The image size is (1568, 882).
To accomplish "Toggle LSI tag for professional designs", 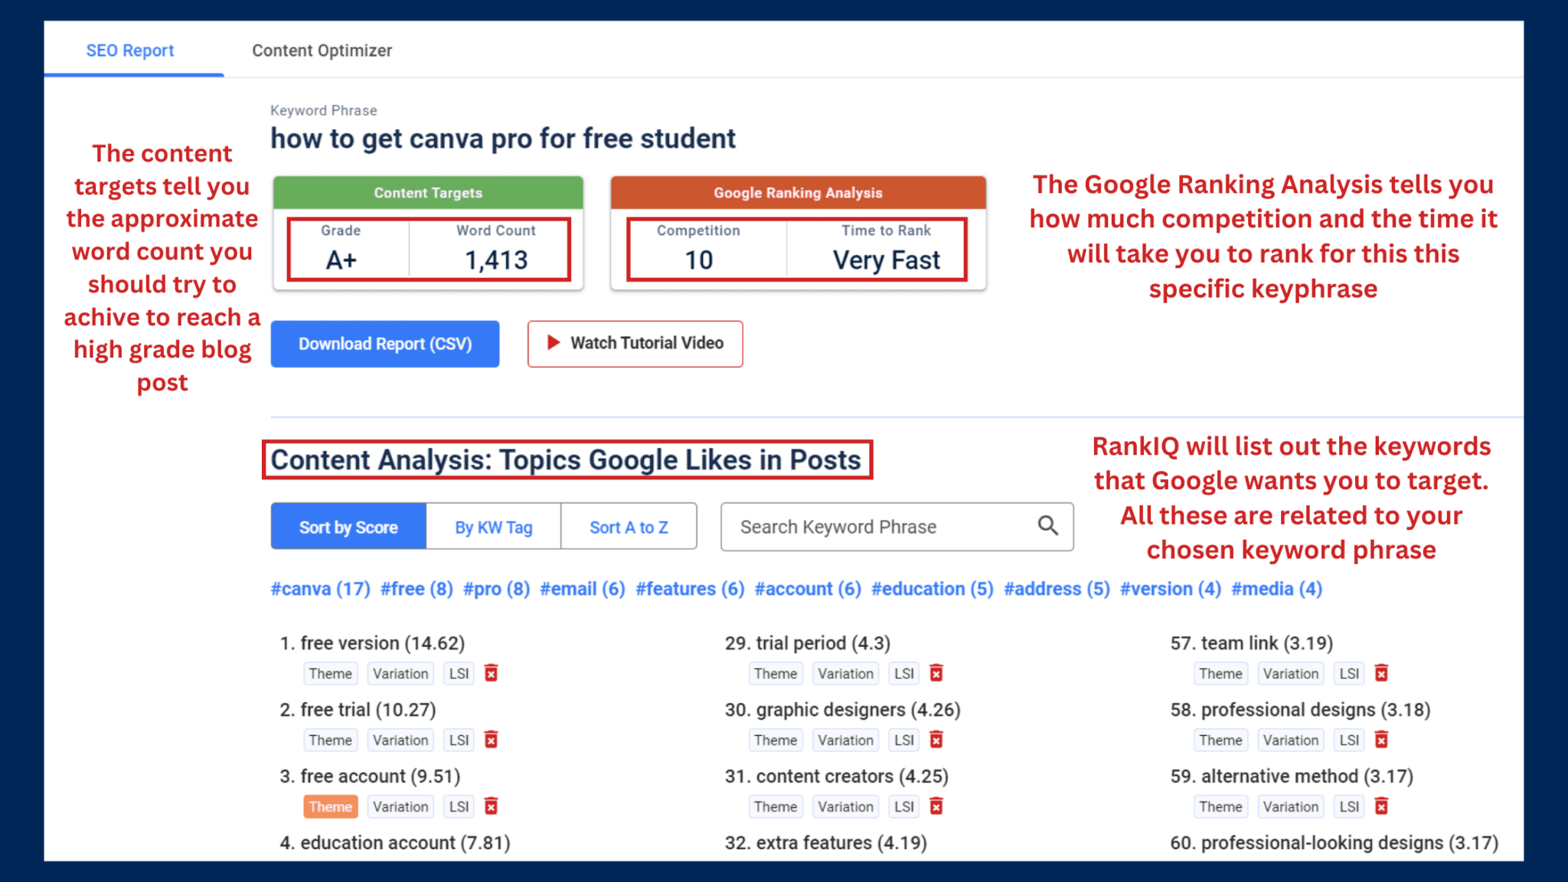I will coord(1349,740).
